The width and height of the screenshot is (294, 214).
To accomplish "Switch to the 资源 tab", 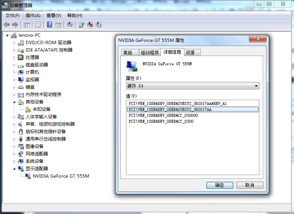I will coord(193,53).
